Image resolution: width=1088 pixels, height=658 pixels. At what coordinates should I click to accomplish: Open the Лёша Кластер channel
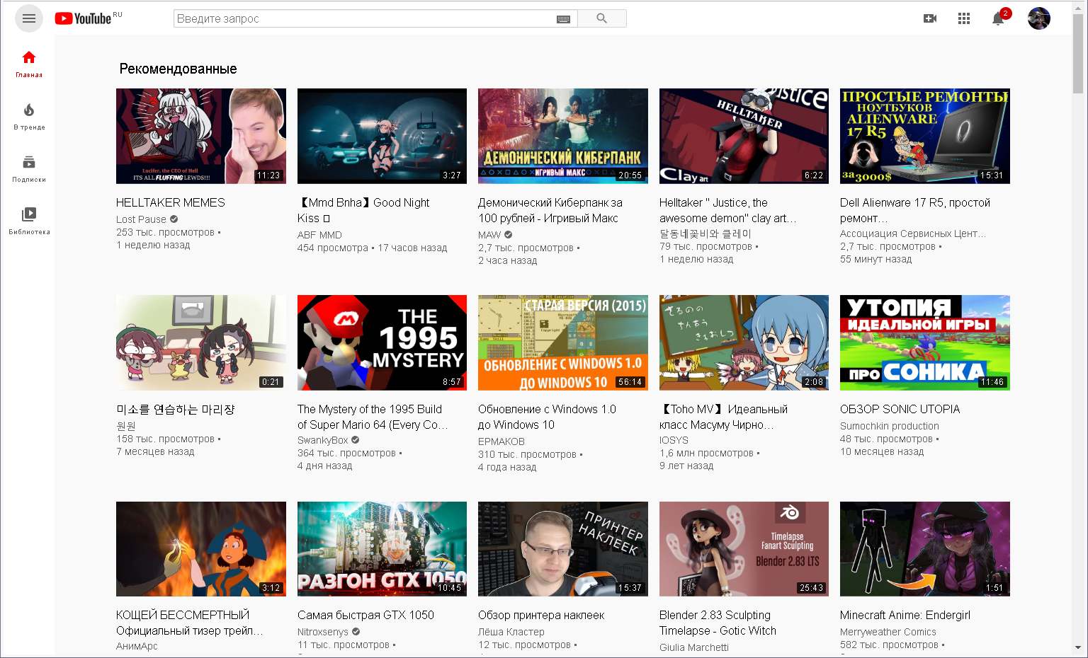(x=511, y=632)
